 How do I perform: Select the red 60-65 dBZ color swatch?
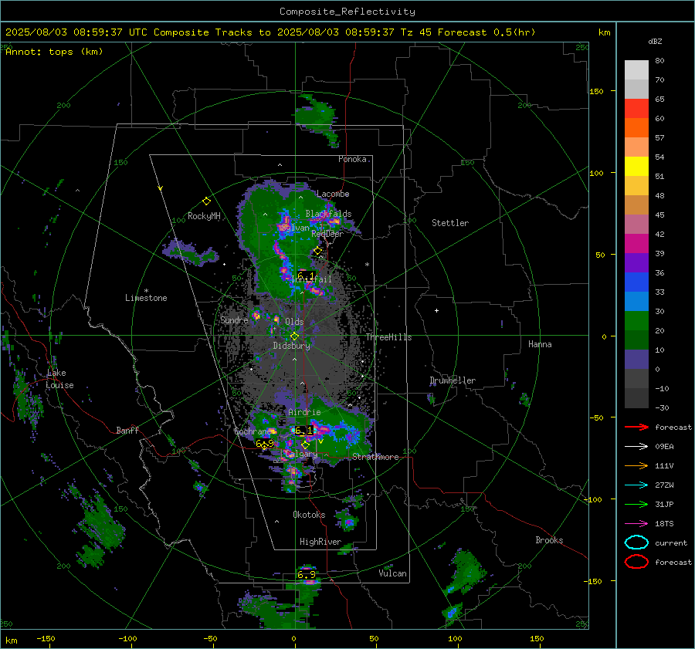pyautogui.click(x=636, y=108)
